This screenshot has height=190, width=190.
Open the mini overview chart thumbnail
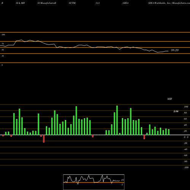pyautogui.click(x=94, y=182)
